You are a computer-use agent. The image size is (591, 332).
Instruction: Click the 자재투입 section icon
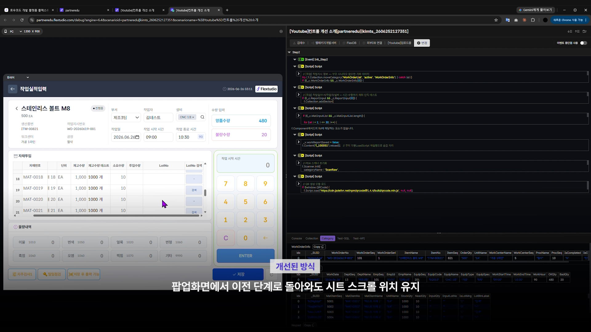(x=15, y=156)
